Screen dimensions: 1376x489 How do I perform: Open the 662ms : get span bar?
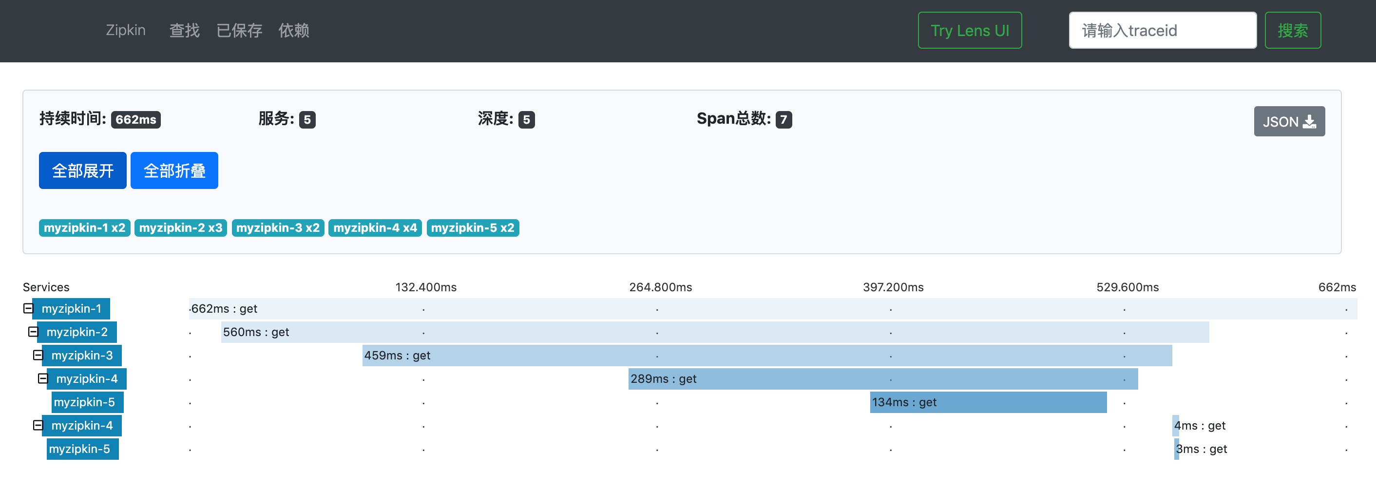[773, 309]
